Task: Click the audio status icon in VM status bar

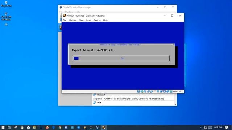Action: pyautogui.click(x=145, y=91)
